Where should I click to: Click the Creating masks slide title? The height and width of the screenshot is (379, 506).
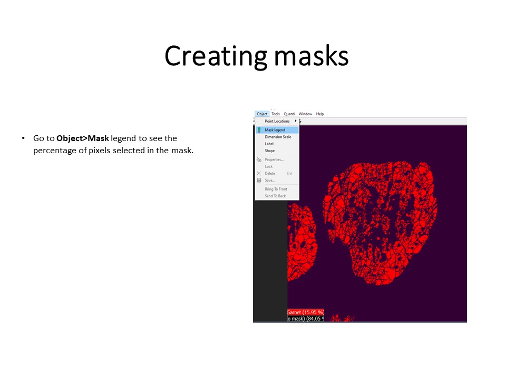(256, 56)
